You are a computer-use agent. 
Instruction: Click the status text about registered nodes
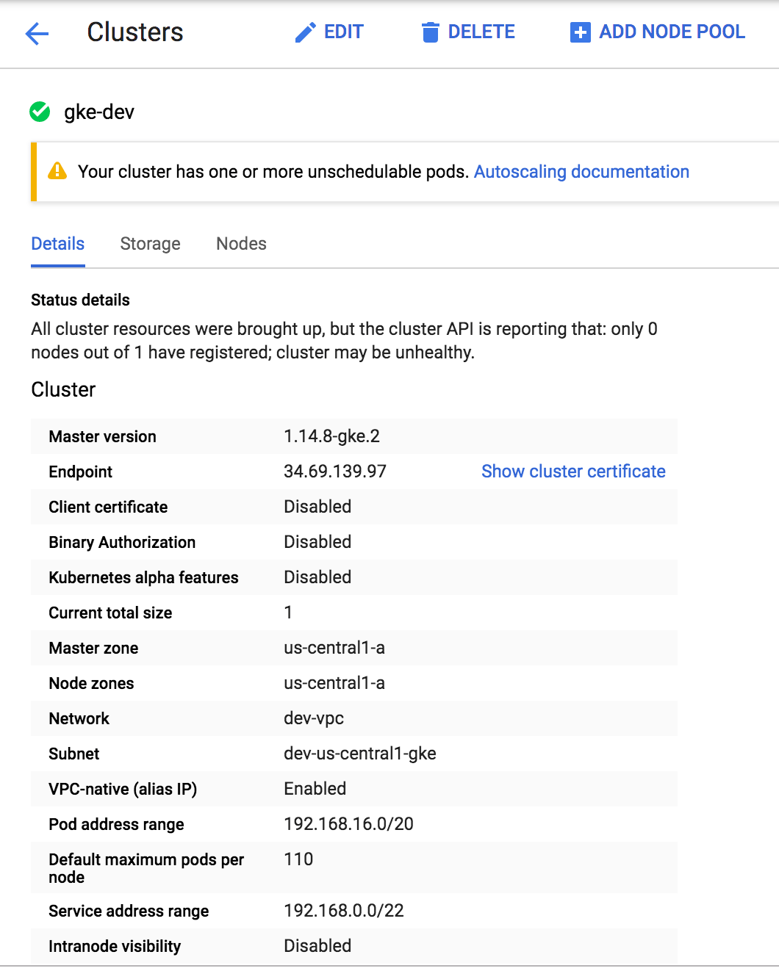(x=344, y=341)
